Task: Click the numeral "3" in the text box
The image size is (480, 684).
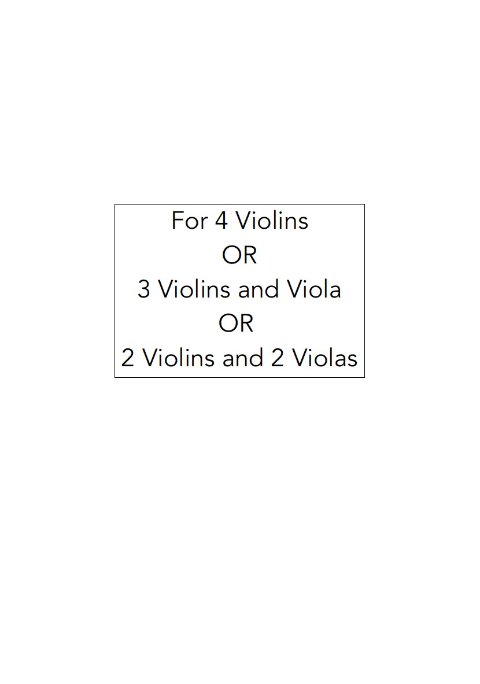Action: coord(144,289)
